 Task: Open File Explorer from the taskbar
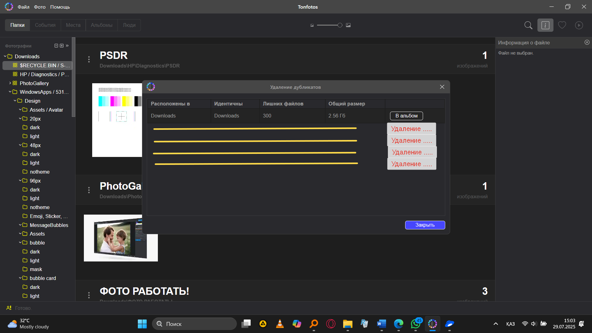click(x=347, y=324)
